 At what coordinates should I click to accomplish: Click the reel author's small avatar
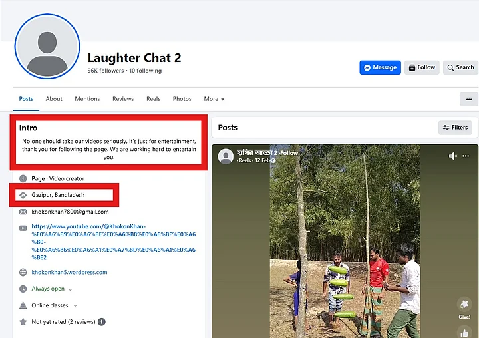pyautogui.click(x=226, y=156)
